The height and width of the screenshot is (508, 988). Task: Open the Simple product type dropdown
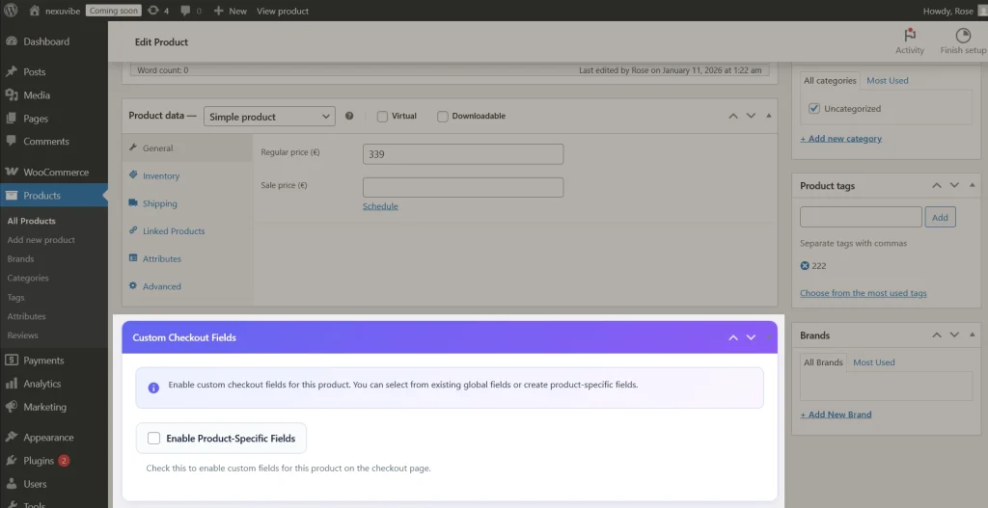(270, 117)
